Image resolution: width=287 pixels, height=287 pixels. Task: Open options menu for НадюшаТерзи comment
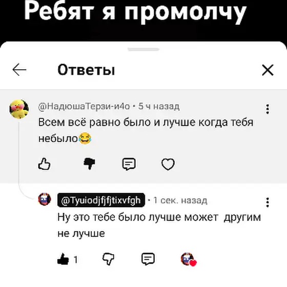(268, 109)
